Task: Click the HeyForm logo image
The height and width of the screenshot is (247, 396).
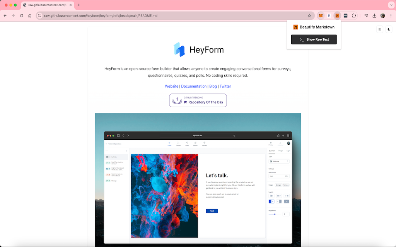Action: point(198,49)
